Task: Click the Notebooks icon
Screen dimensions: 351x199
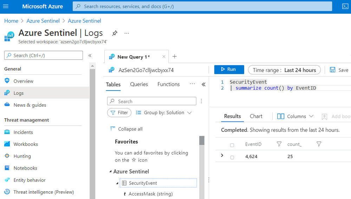Action: [7, 168]
